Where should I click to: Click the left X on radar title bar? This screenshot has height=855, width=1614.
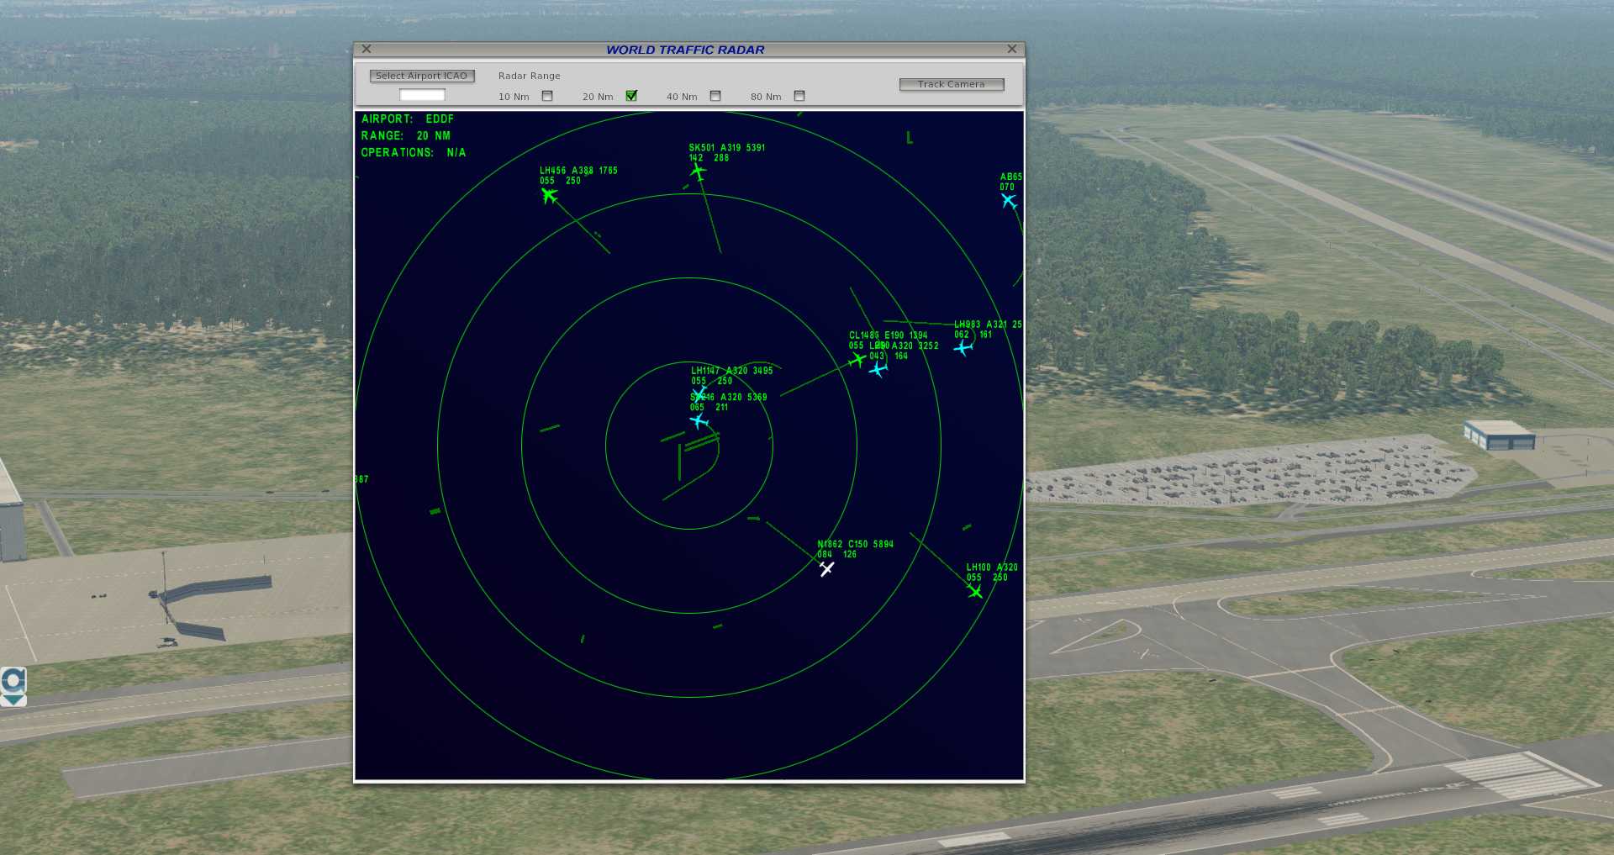click(367, 50)
